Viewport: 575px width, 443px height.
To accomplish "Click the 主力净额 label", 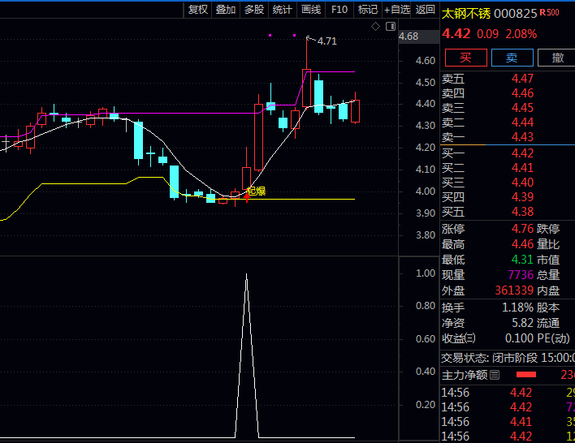I will (465, 375).
